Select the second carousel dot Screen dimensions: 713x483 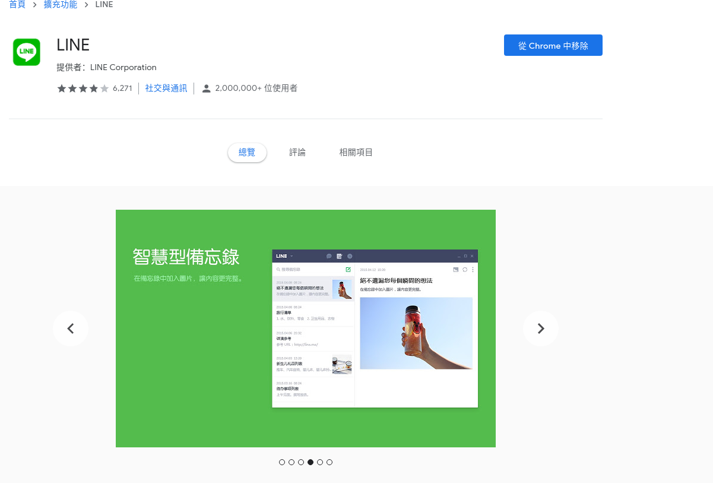click(291, 462)
